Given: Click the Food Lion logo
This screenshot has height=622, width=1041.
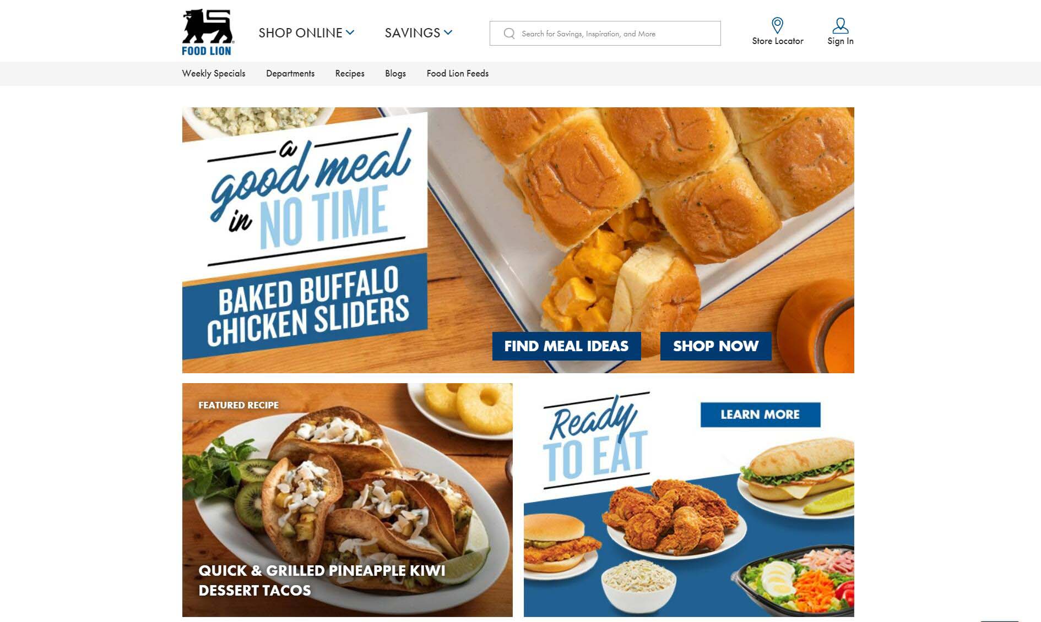Looking at the screenshot, I should click(x=207, y=32).
